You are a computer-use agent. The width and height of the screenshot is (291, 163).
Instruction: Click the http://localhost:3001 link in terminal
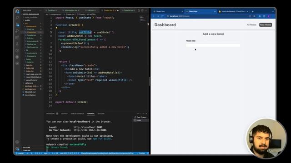[x=88, y=127]
